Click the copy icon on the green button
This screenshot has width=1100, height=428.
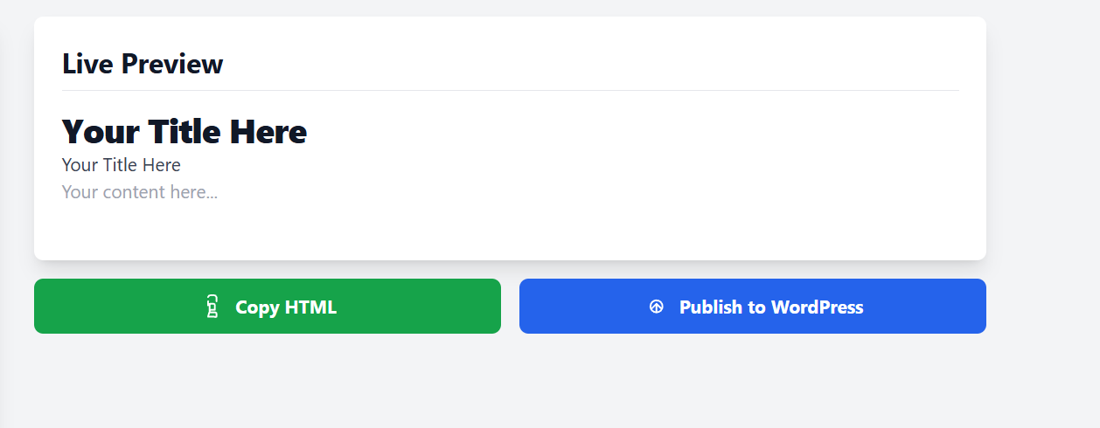pyautogui.click(x=212, y=307)
